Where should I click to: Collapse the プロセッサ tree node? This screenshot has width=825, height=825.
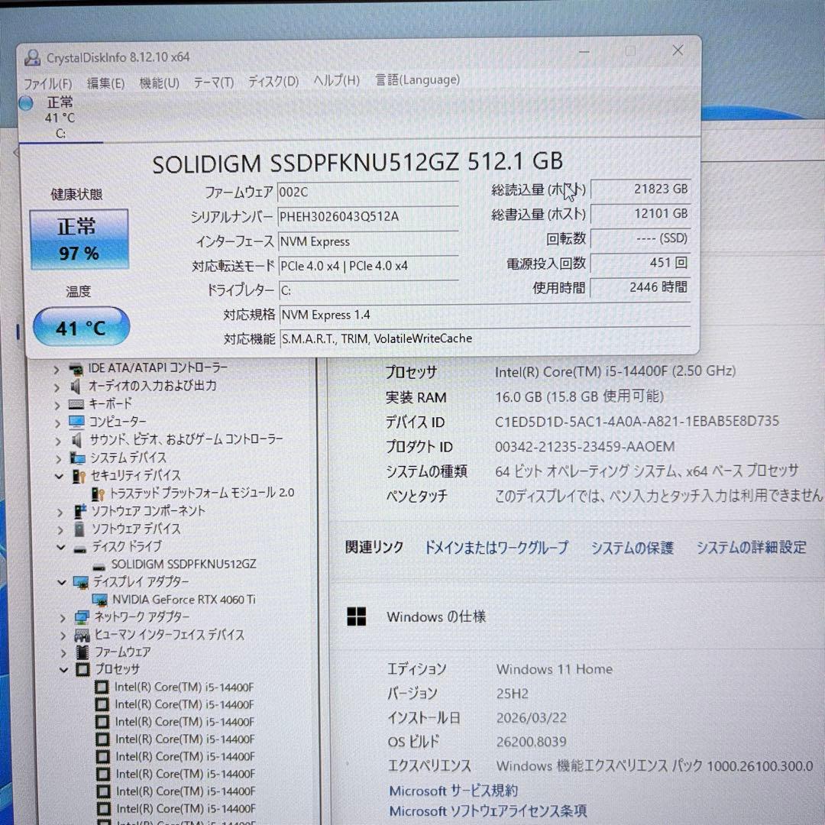click(64, 670)
